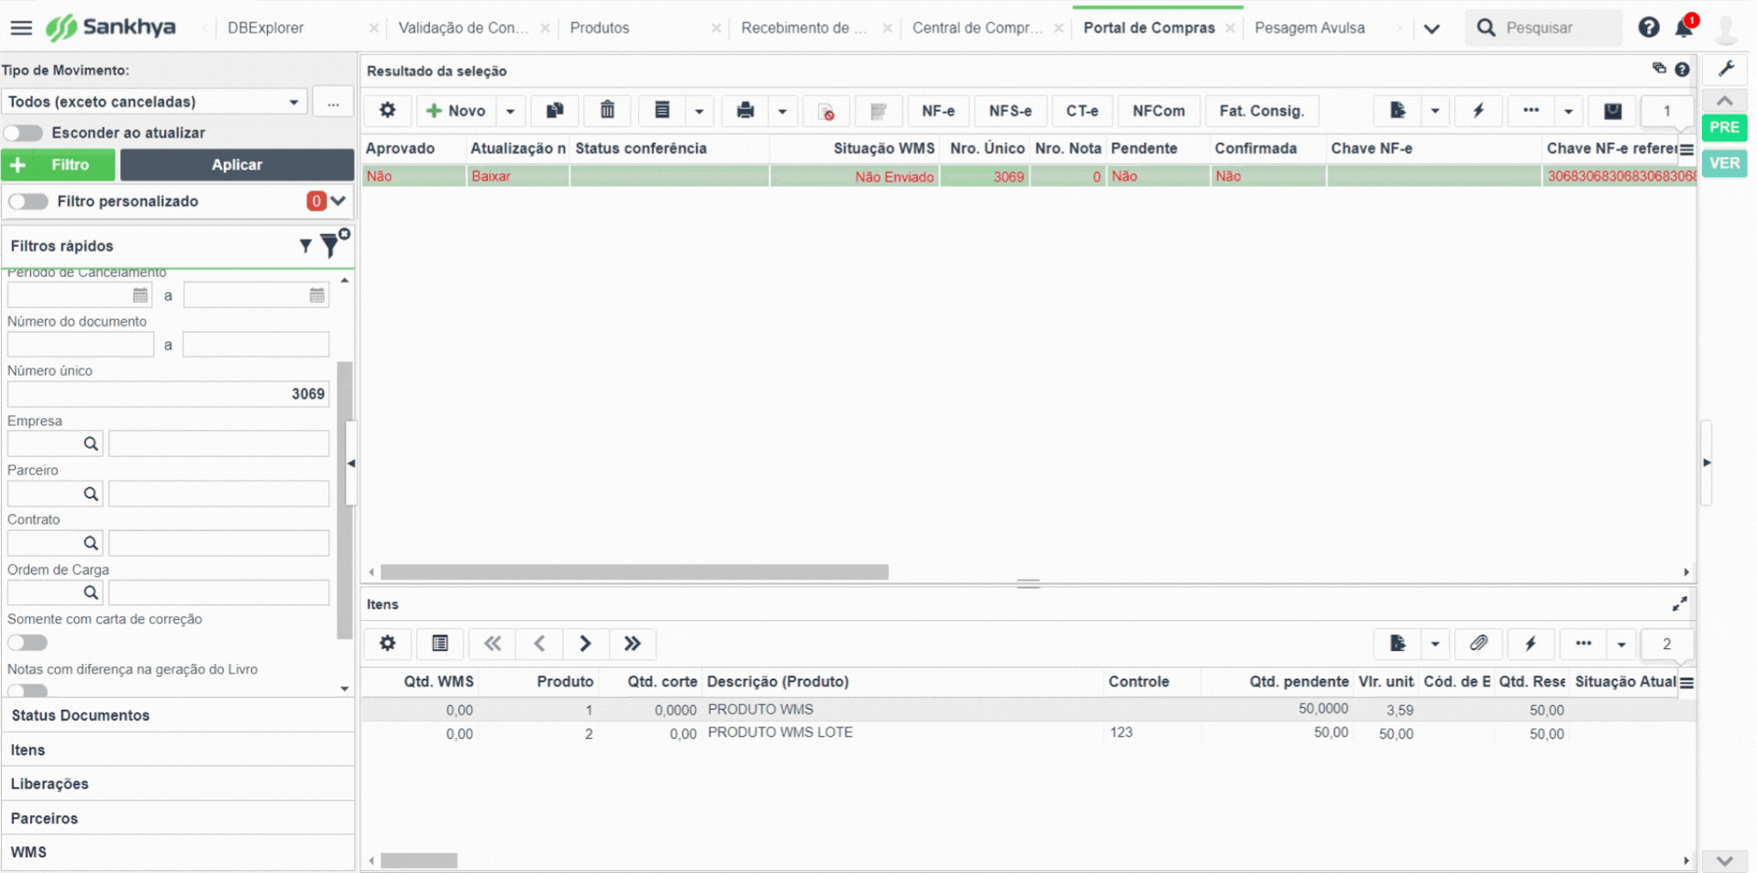The image size is (1757, 873).
Task: Maximize the Itens panel
Action: click(1679, 604)
